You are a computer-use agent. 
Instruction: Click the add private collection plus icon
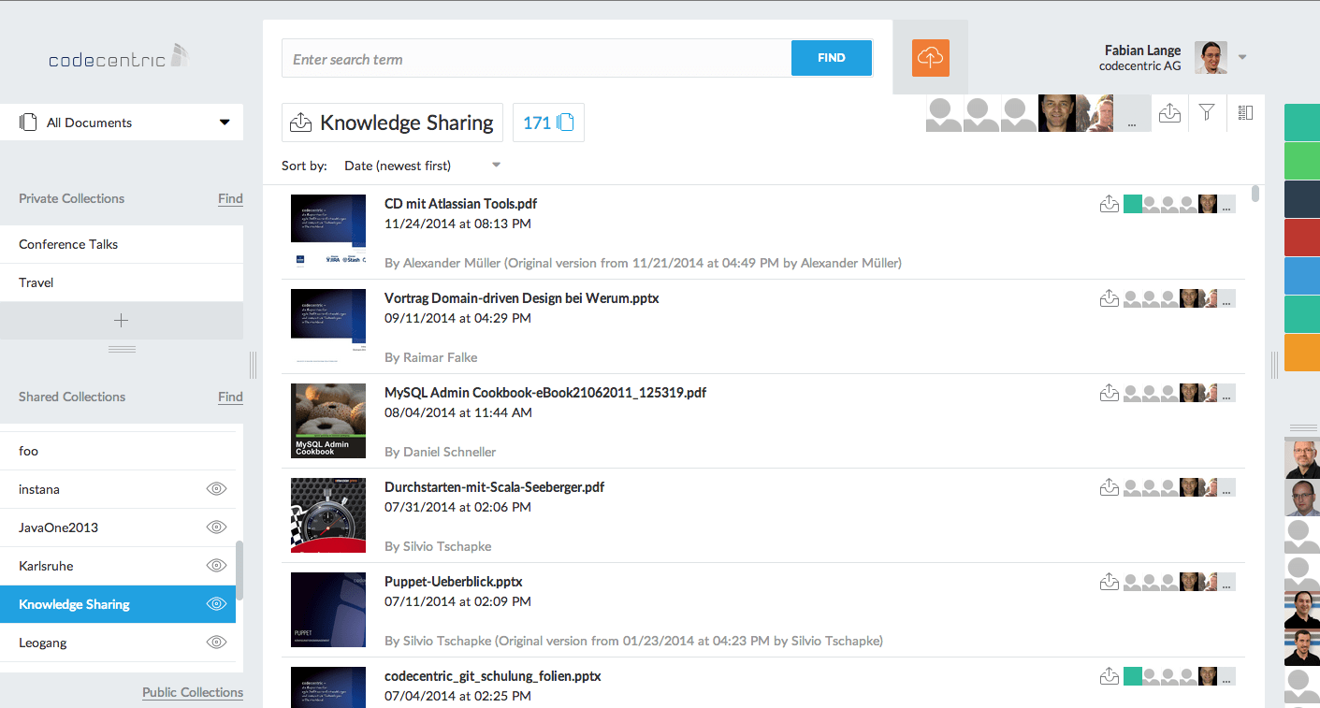[121, 321]
